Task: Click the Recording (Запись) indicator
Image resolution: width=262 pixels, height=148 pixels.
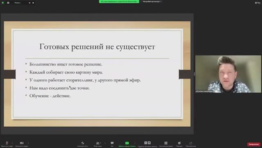Action: click(18, 3)
